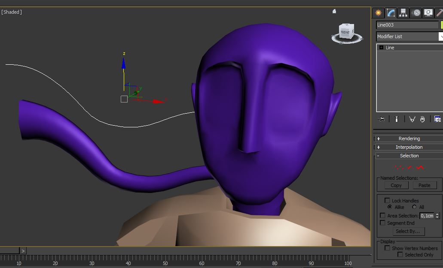
Task: Expand the Rendering rollout
Action: click(409, 139)
